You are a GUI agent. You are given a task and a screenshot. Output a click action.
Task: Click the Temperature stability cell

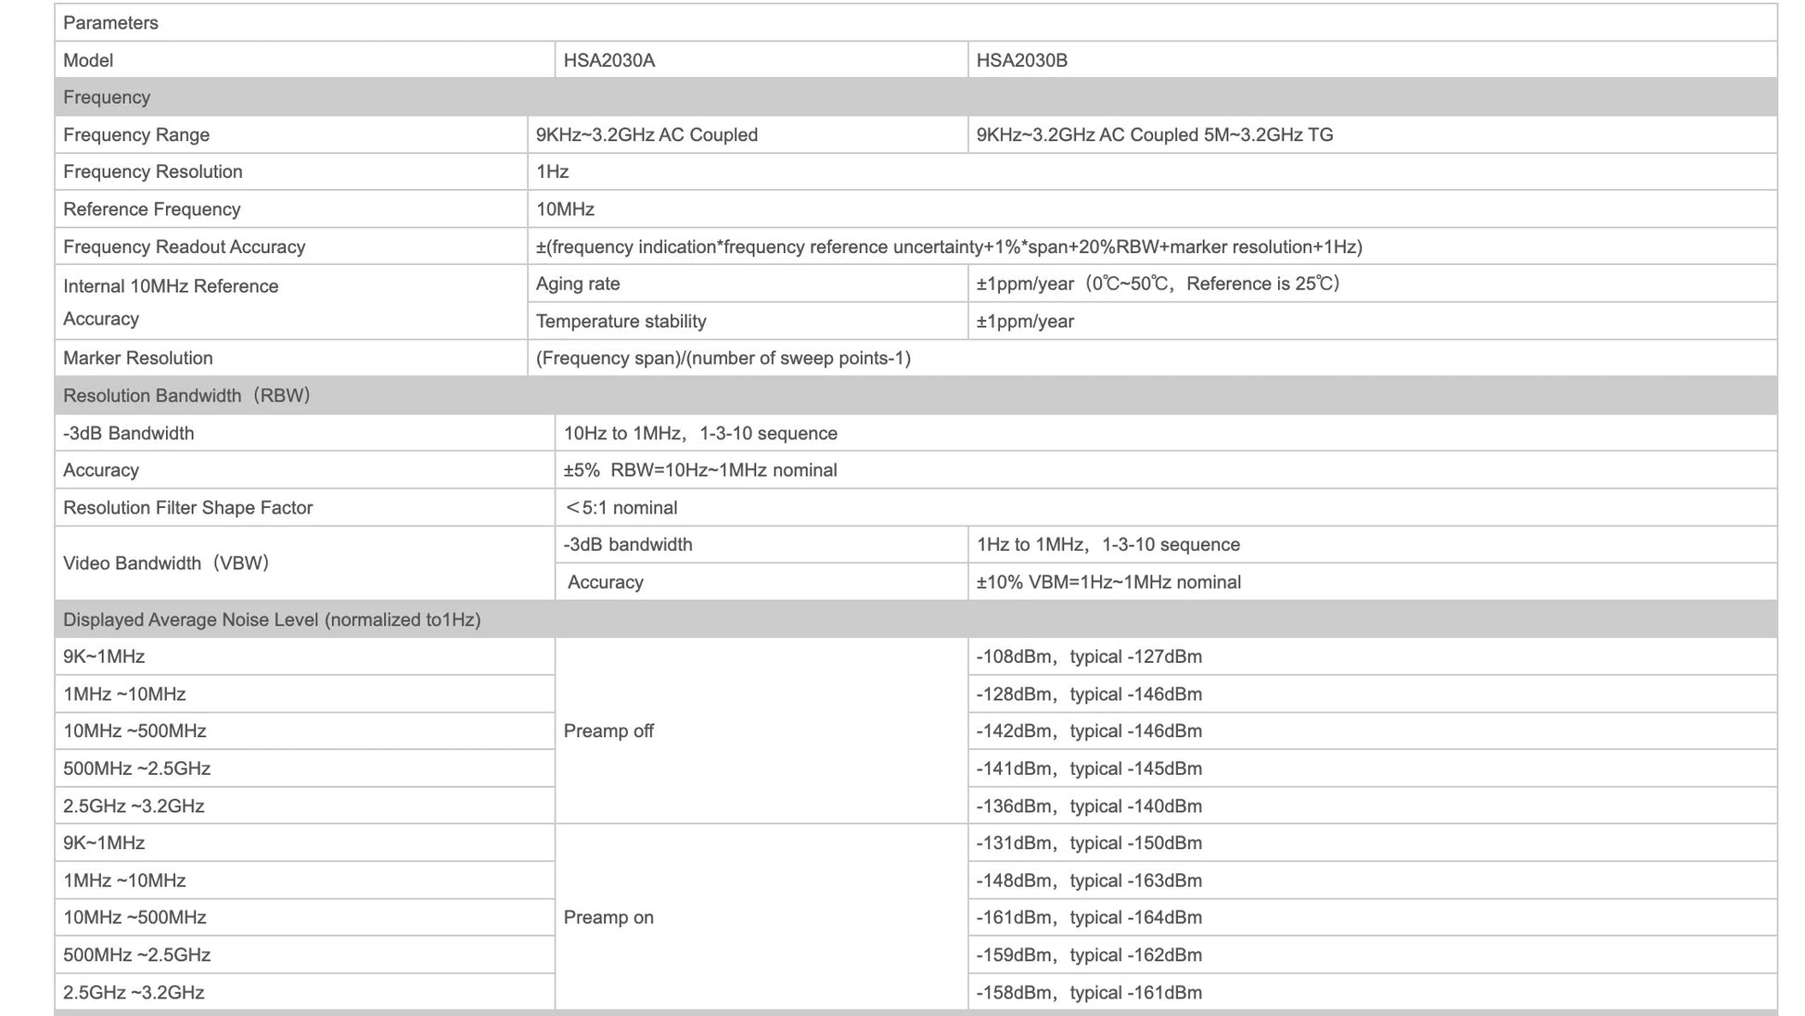(x=621, y=322)
